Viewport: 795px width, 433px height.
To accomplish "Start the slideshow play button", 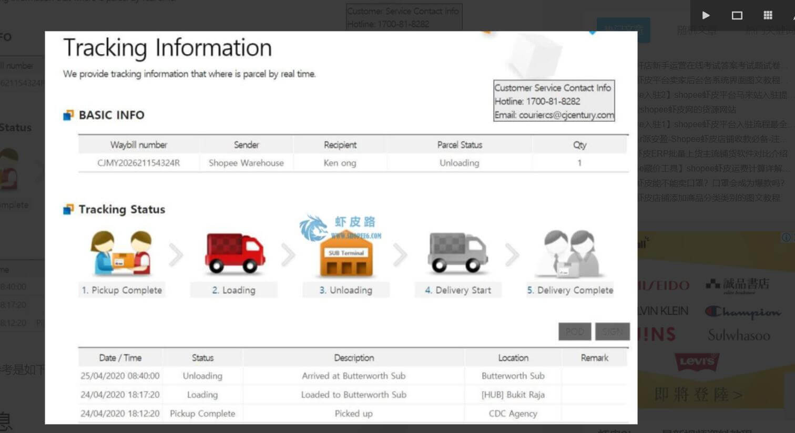I will coord(706,15).
